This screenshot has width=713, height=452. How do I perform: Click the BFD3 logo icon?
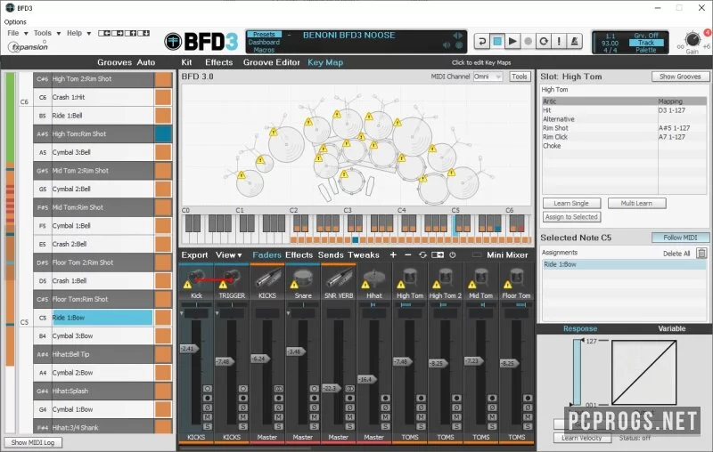(173, 42)
